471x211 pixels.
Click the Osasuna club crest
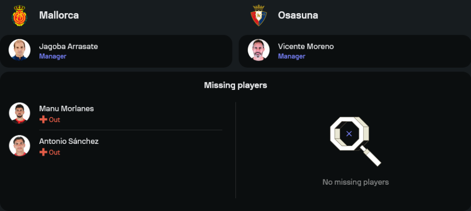click(259, 15)
